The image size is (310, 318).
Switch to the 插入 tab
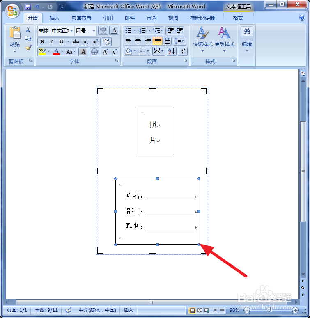pos(54,18)
